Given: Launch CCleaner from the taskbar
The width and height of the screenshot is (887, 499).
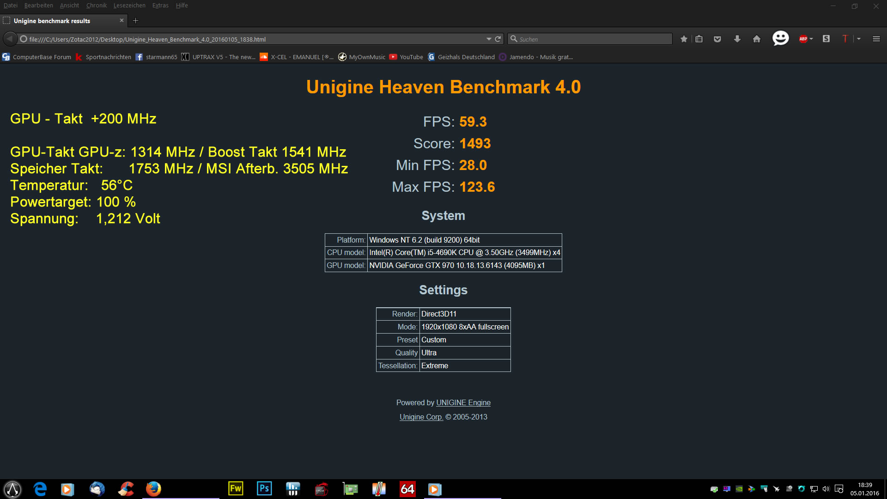Looking at the screenshot, I should coord(126,489).
